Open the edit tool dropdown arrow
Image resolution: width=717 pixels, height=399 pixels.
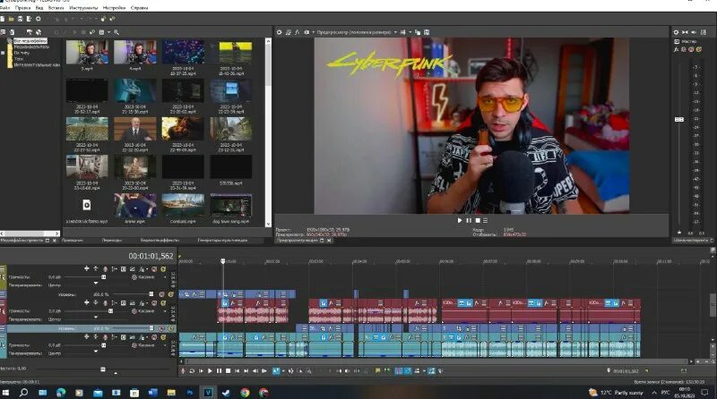point(283,371)
